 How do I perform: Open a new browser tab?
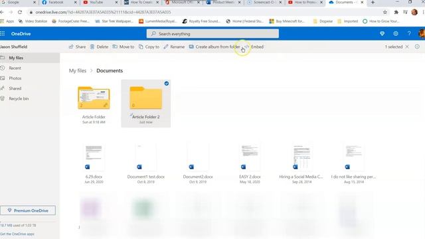pyautogui.click(x=373, y=2)
